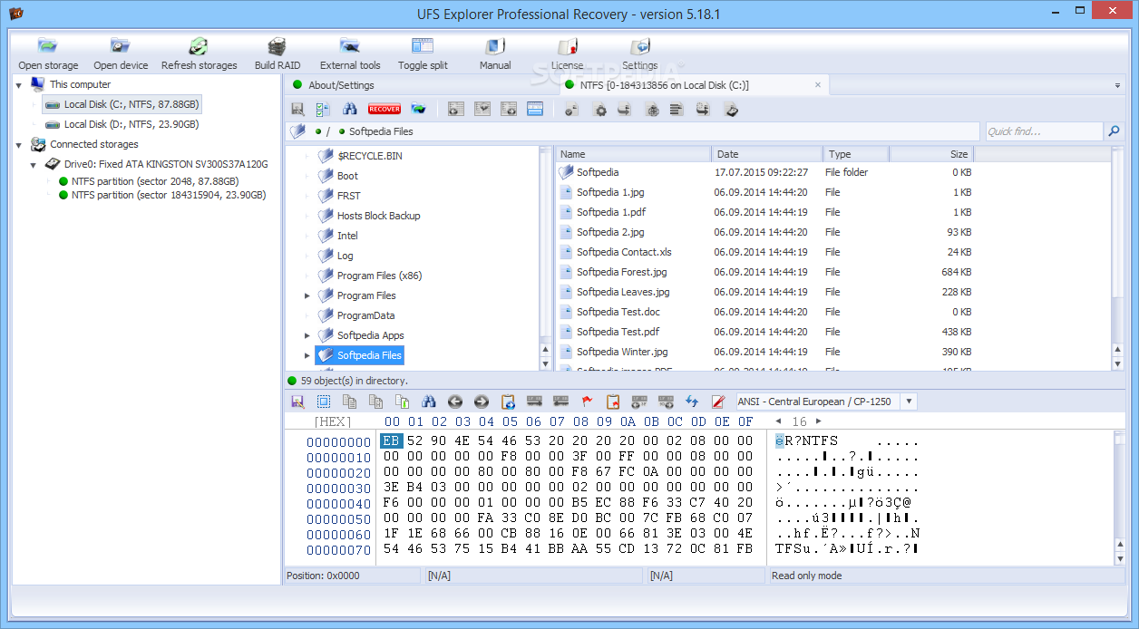
Task: Click the red RECOVER button
Action: pyautogui.click(x=385, y=109)
